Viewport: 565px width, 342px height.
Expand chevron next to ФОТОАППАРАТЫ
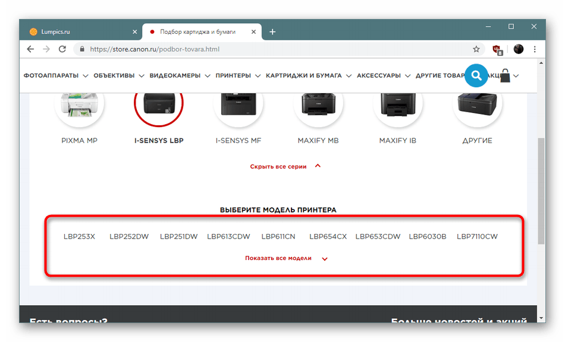coord(86,76)
